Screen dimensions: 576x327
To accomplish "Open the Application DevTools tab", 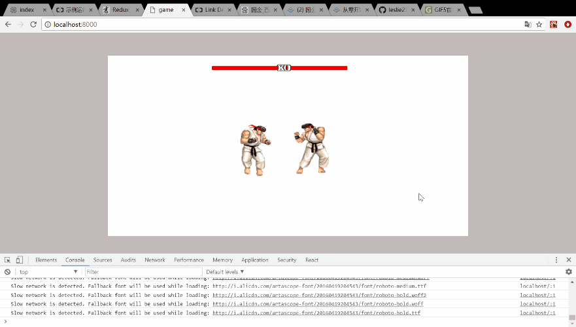I will [x=254, y=260].
